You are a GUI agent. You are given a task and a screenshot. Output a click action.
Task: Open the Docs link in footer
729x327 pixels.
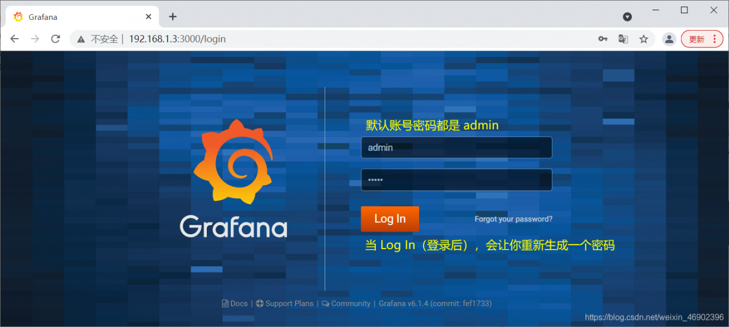point(235,304)
